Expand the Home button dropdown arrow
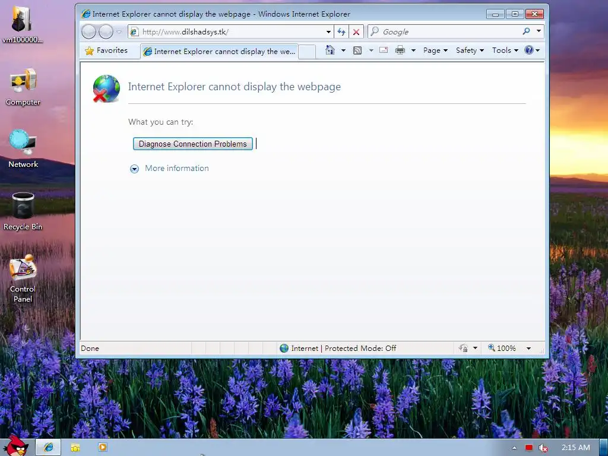608x456 pixels. tap(343, 50)
